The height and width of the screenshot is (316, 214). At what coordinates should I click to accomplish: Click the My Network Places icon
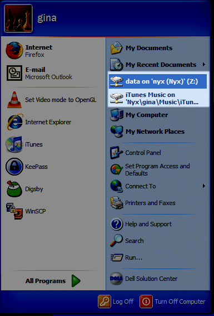tap(117, 132)
